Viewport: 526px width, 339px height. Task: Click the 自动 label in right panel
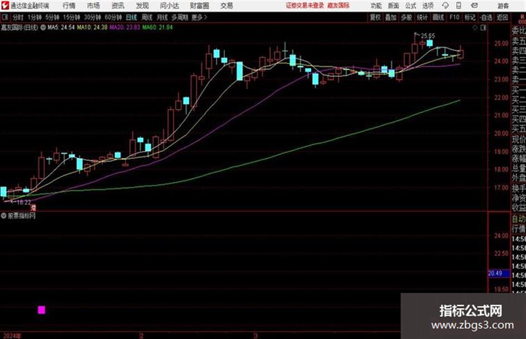click(519, 219)
